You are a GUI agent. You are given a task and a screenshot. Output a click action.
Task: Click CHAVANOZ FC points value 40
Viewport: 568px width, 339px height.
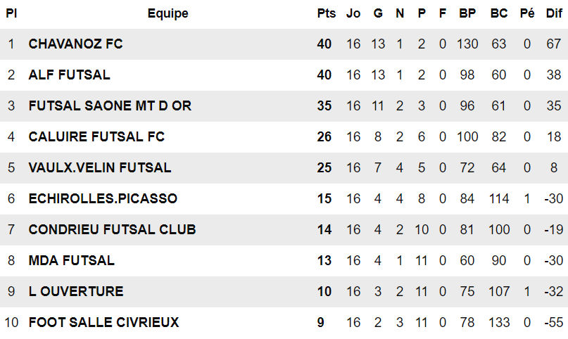324,44
